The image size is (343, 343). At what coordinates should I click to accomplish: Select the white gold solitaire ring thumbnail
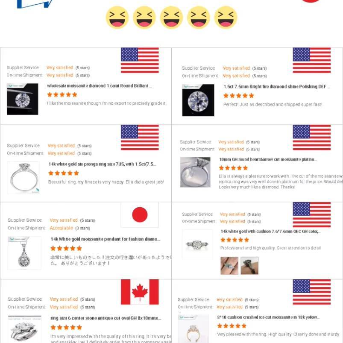coord(23,178)
